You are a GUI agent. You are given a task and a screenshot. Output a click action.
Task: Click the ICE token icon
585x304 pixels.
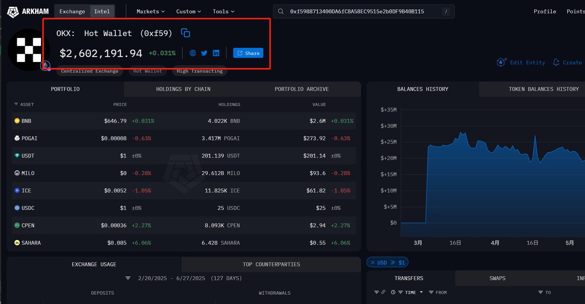pyautogui.click(x=17, y=190)
